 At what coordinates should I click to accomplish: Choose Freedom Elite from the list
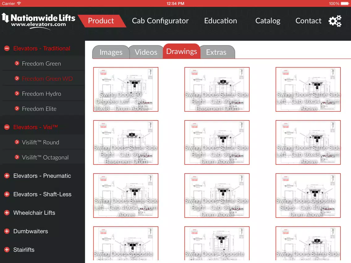click(x=39, y=109)
